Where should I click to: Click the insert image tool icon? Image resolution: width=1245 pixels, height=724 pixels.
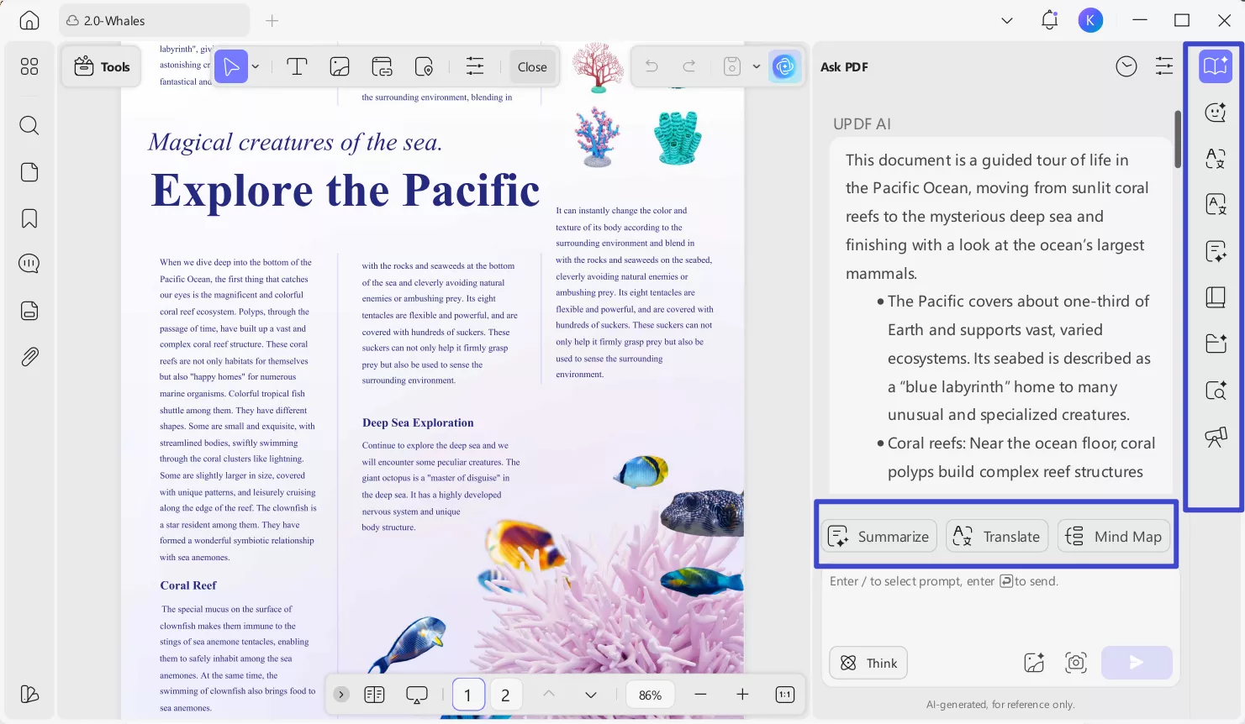pos(340,67)
